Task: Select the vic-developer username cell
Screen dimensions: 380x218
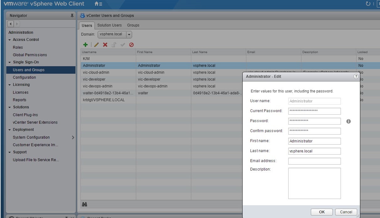Action: [108, 79]
